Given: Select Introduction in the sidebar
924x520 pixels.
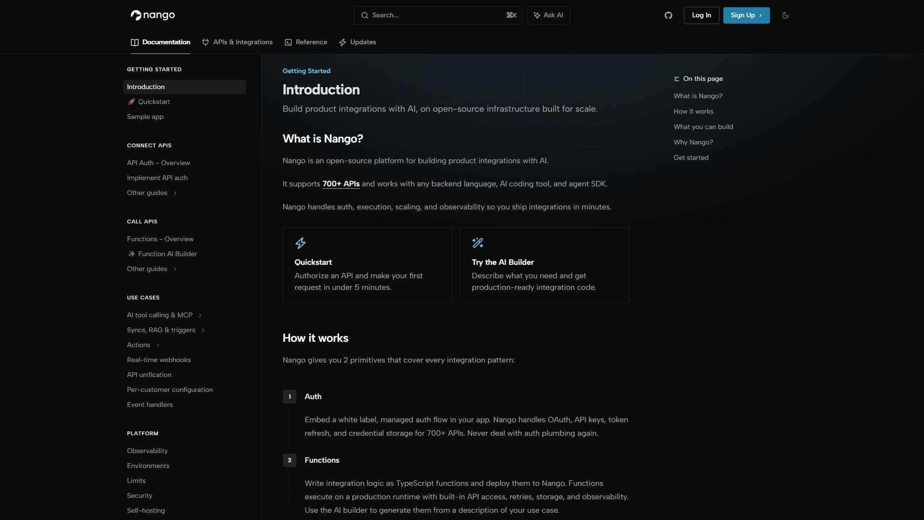Looking at the screenshot, I should click(184, 87).
